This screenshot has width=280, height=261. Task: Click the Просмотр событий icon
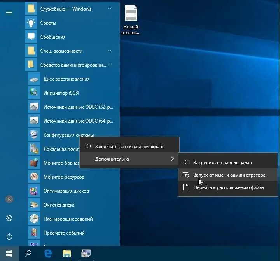(34, 233)
